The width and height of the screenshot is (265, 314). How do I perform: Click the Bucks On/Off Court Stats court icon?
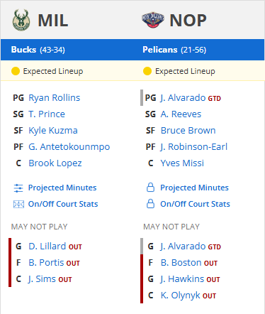click(18, 204)
